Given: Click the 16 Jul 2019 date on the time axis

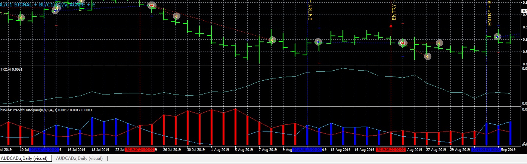Looking at the screenshot, I should (x=77, y=150).
